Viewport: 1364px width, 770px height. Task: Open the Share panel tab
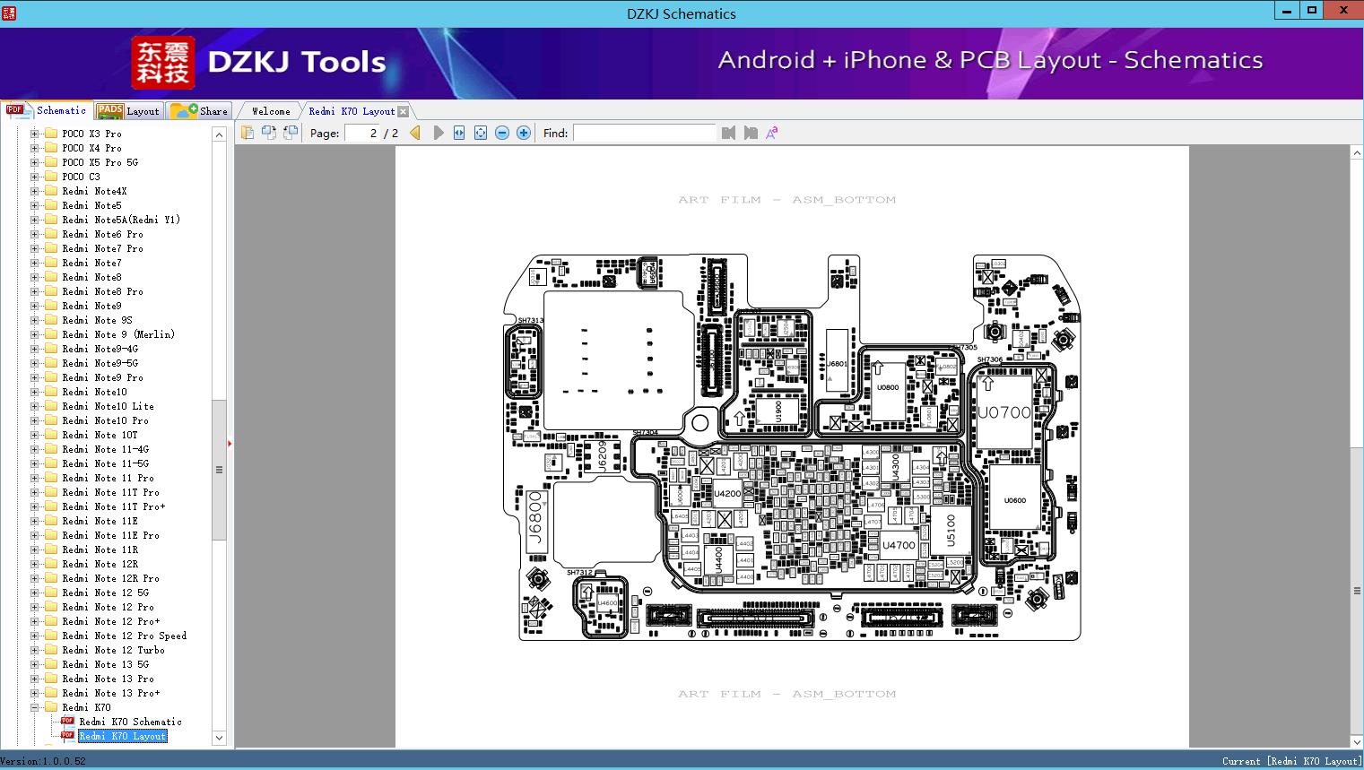pos(199,111)
